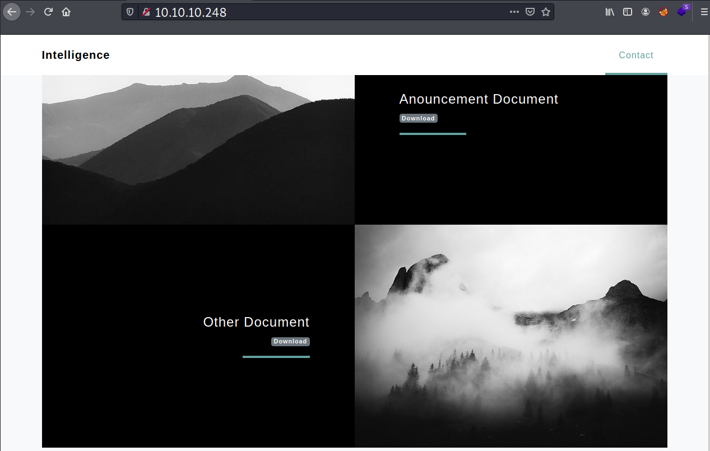Focus the address bar showing 10.10.10.248
The image size is (710, 451).
coord(325,12)
